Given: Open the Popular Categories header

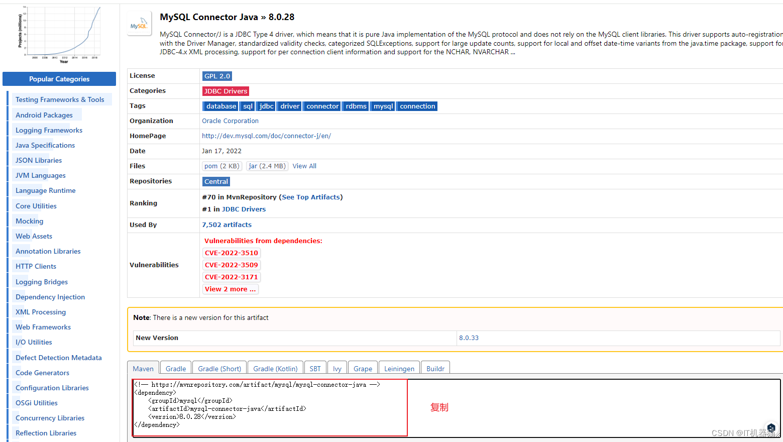Looking at the screenshot, I should [59, 79].
